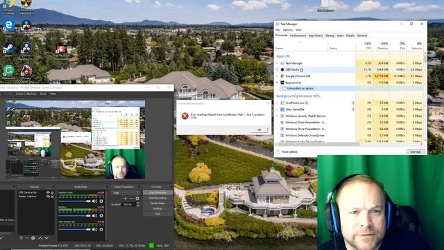
Task: Open the Help menu in OBS
Action: tap(53, 94)
